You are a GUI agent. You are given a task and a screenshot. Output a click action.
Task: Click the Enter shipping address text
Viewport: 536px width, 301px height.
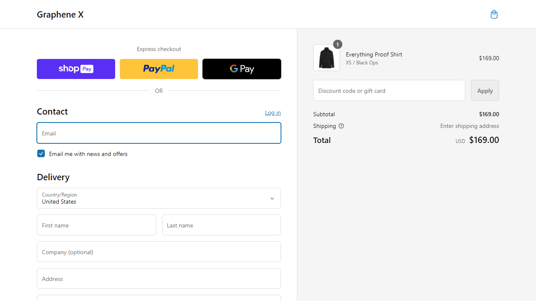pyautogui.click(x=469, y=126)
